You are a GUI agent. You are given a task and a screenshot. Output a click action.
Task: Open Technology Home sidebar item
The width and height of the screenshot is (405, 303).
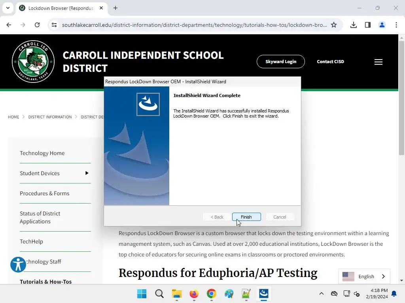(42, 153)
